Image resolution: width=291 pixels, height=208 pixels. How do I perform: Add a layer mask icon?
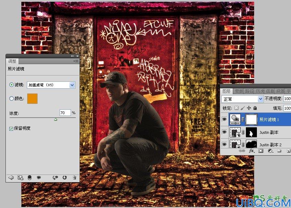point(261,151)
